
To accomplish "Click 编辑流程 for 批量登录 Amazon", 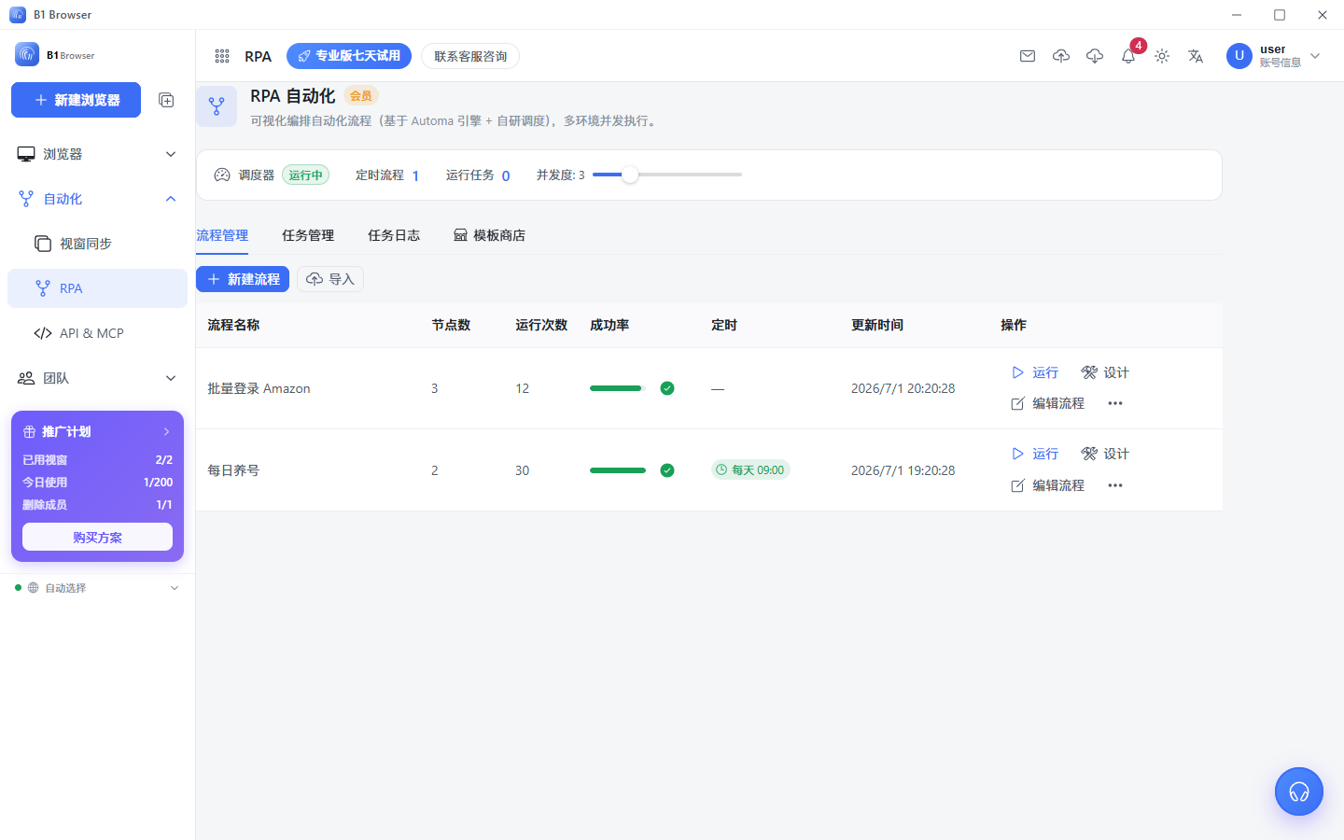I will pos(1048,403).
